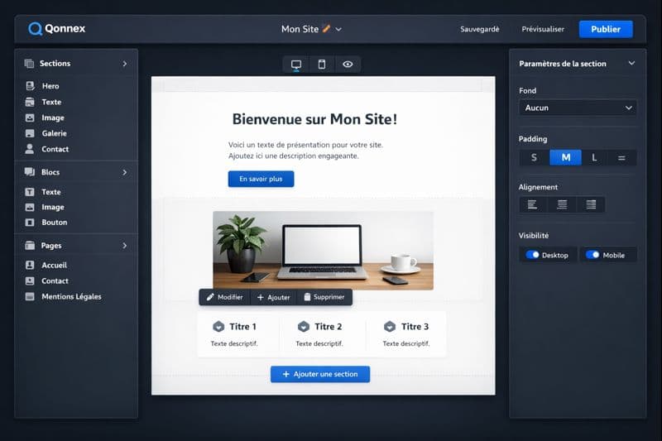Expand the Blocs chevron
The image size is (662, 441).
point(125,172)
